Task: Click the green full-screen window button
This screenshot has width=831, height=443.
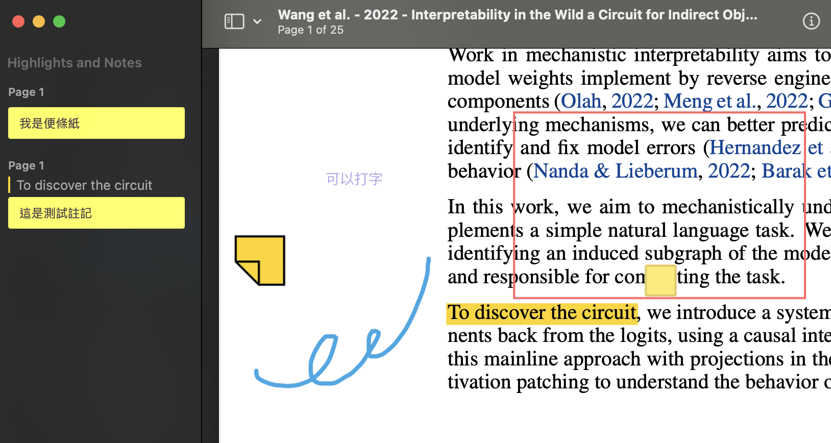Action: pos(59,21)
